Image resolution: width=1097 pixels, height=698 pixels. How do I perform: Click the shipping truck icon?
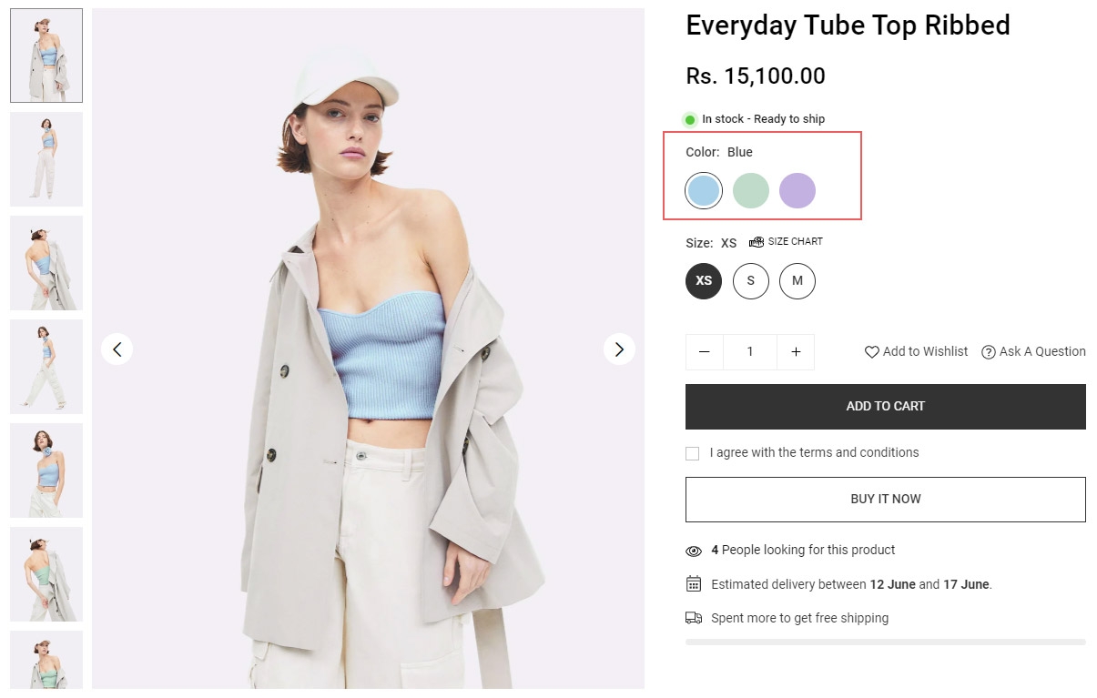(x=694, y=618)
